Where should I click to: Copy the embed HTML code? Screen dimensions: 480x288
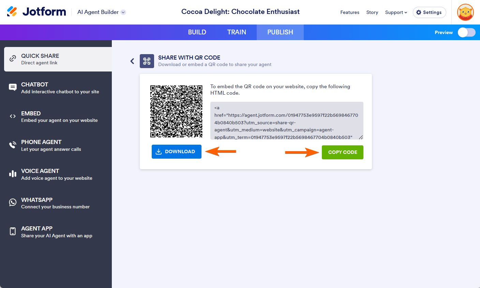point(343,152)
